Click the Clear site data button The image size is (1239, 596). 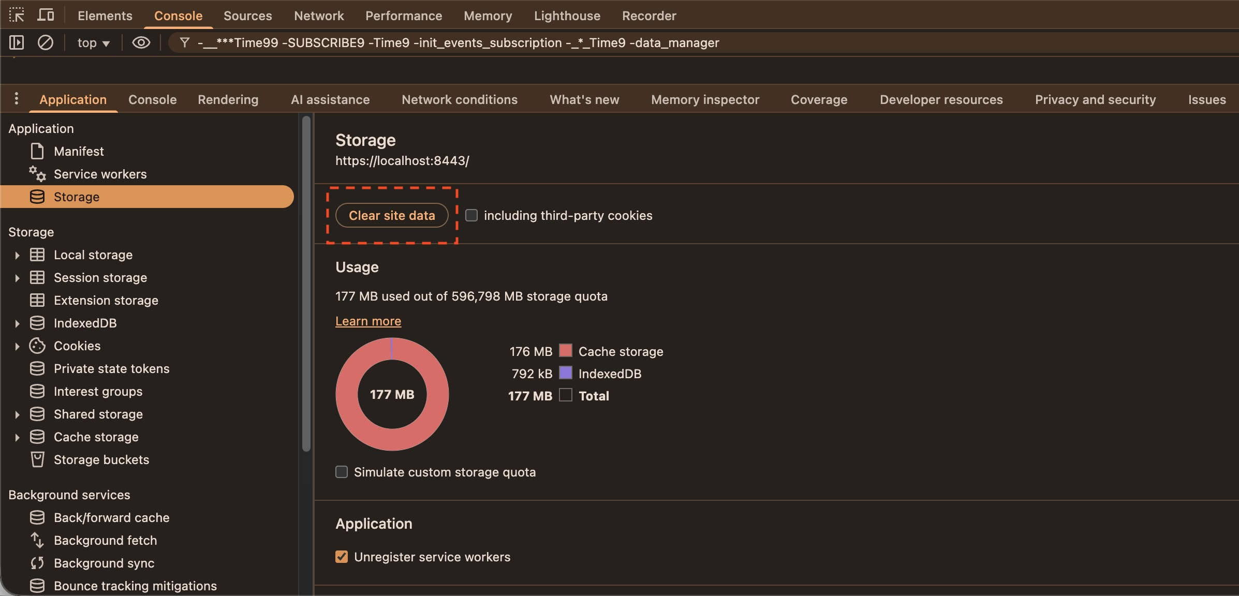392,215
